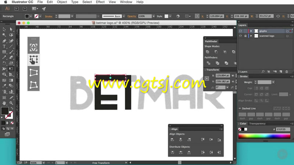The image size is (294, 165).
Task: Click Opacity label link
Action: 132,16
